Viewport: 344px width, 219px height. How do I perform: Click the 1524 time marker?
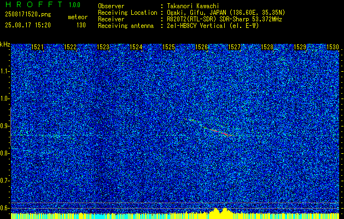pos(136,47)
